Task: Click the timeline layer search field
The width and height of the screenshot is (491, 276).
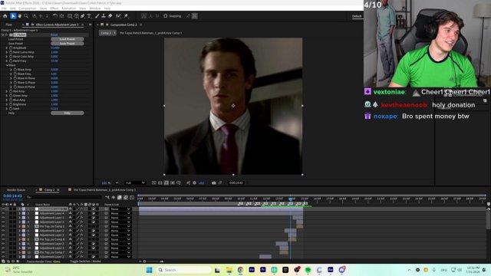Action: [64, 197]
